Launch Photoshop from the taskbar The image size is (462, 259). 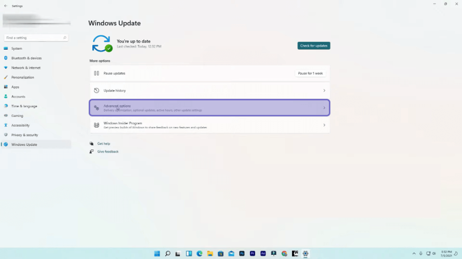242,254
